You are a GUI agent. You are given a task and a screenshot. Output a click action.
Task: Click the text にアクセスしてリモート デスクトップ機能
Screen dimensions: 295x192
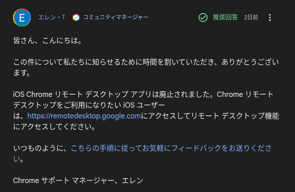coord(210,116)
